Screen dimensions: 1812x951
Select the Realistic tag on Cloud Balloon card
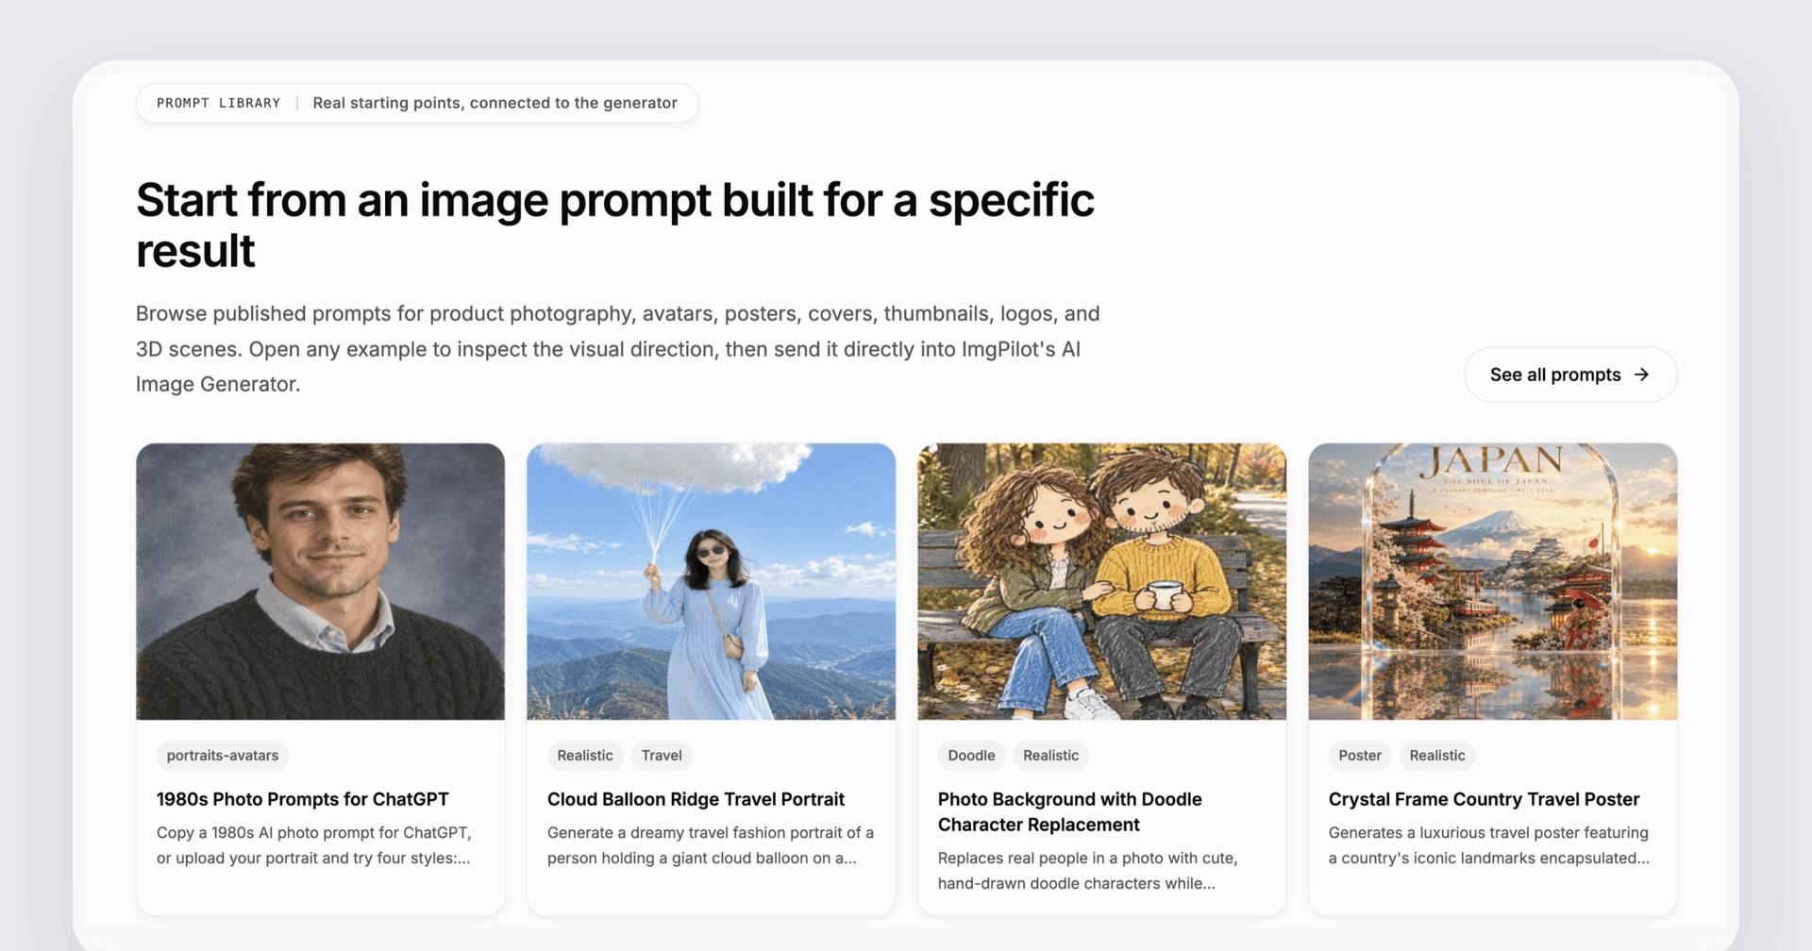click(585, 756)
